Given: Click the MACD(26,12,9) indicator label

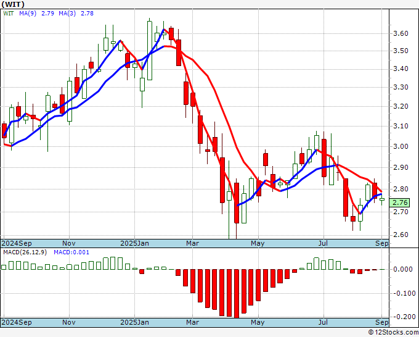Looking at the screenshot, I should coord(25,252).
